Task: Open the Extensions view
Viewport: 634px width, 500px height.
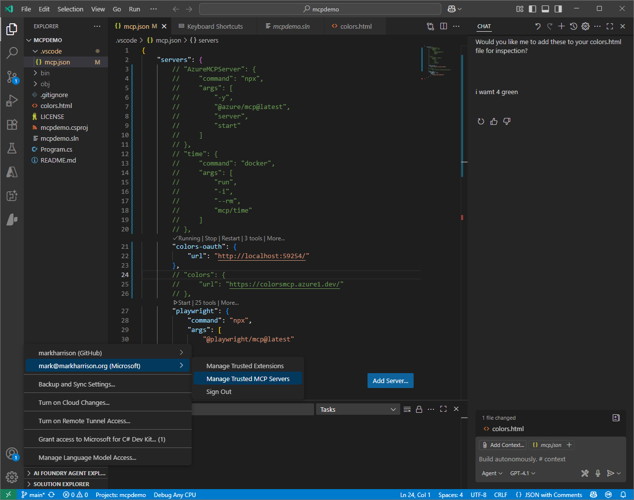Action: point(12,124)
